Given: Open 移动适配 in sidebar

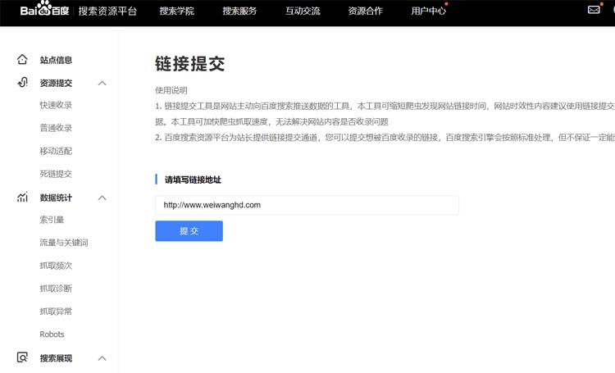Looking at the screenshot, I should (56, 151).
